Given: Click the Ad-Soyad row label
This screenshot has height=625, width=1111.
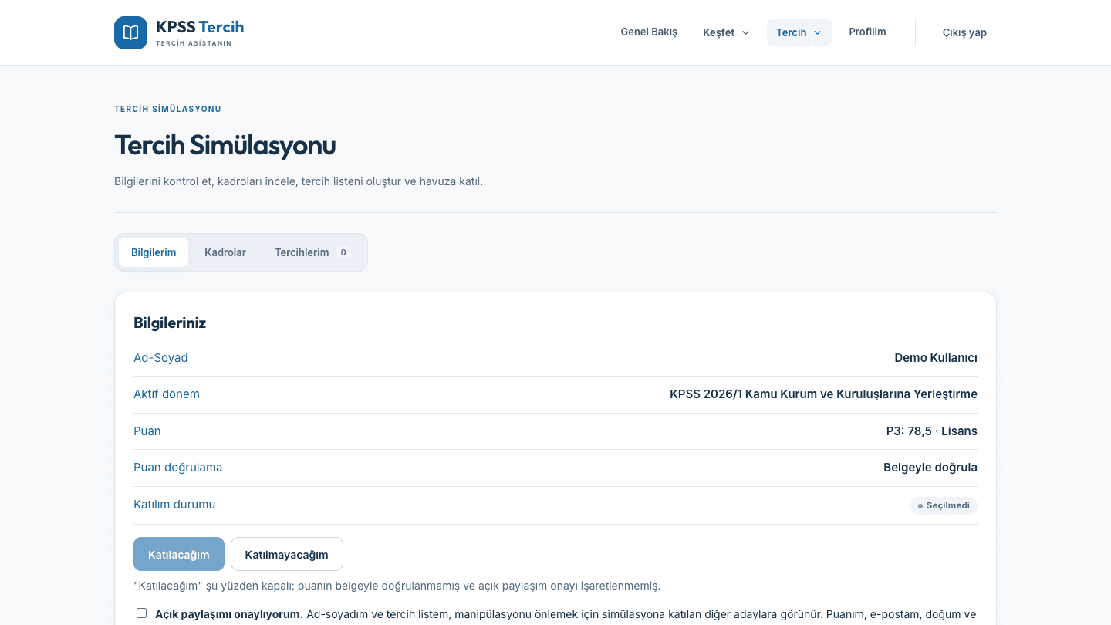Looking at the screenshot, I should pos(160,358).
